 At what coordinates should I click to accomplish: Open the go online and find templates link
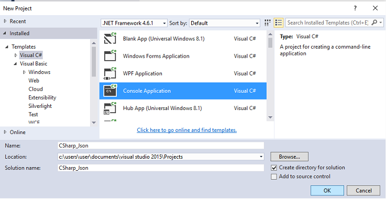[186, 130]
